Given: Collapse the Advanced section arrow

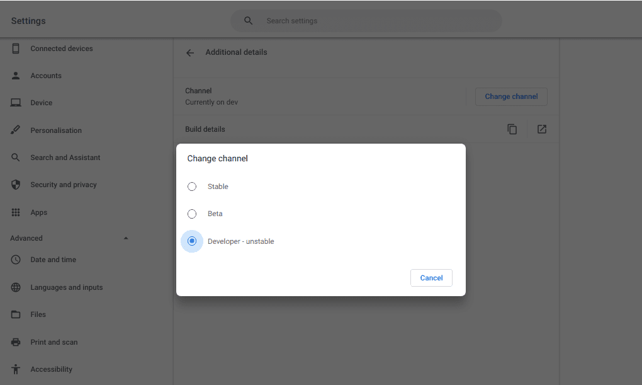Looking at the screenshot, I should [x=126, y=238].
